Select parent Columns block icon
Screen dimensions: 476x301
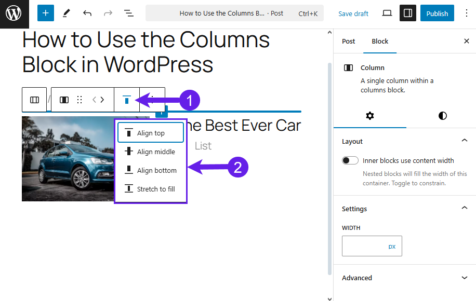(x=34, y=100)
